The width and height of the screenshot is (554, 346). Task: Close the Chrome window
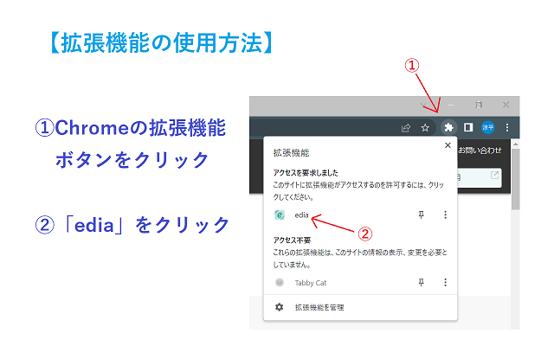point(506,105)
